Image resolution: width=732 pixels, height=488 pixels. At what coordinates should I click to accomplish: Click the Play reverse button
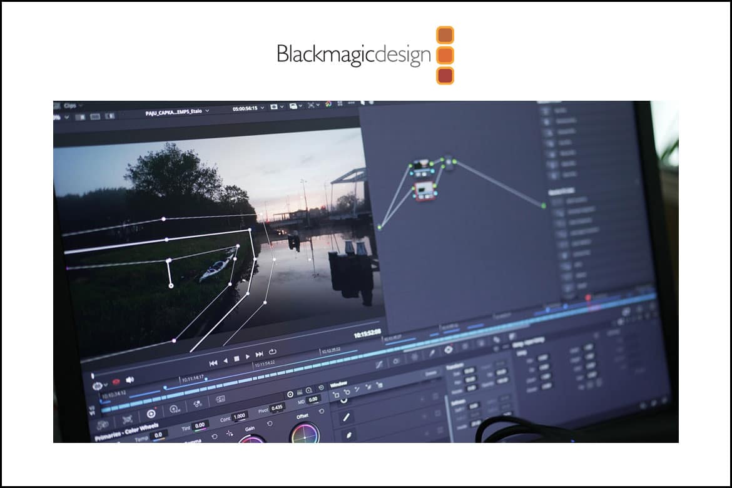point(226,361)
